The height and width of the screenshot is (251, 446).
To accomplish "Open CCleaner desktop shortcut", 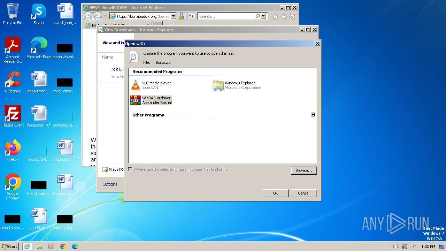I will (13, 82).
